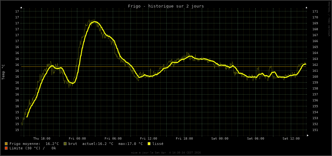332x156 pixels.
Task: Select the Fri 06:00 time label
Action: coord(113,139)
